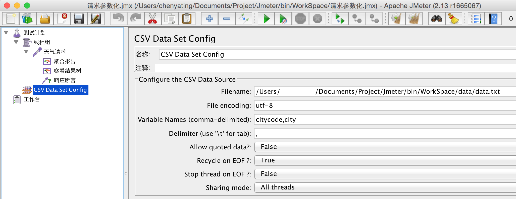Click the Undo arrow icon
516x199 pixels.
point(119,19)
